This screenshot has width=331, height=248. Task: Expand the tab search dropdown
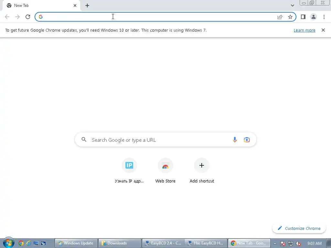click(292, 5)
